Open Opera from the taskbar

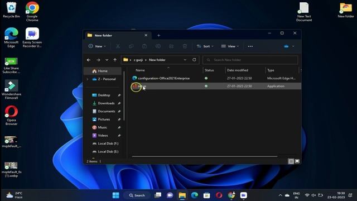(x=219, y=195)
